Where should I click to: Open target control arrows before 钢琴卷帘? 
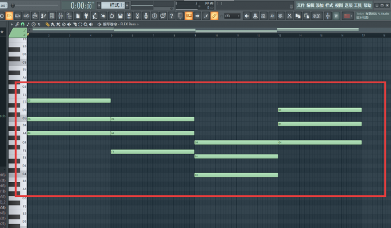pyautogui.click(x=99, y=24)
